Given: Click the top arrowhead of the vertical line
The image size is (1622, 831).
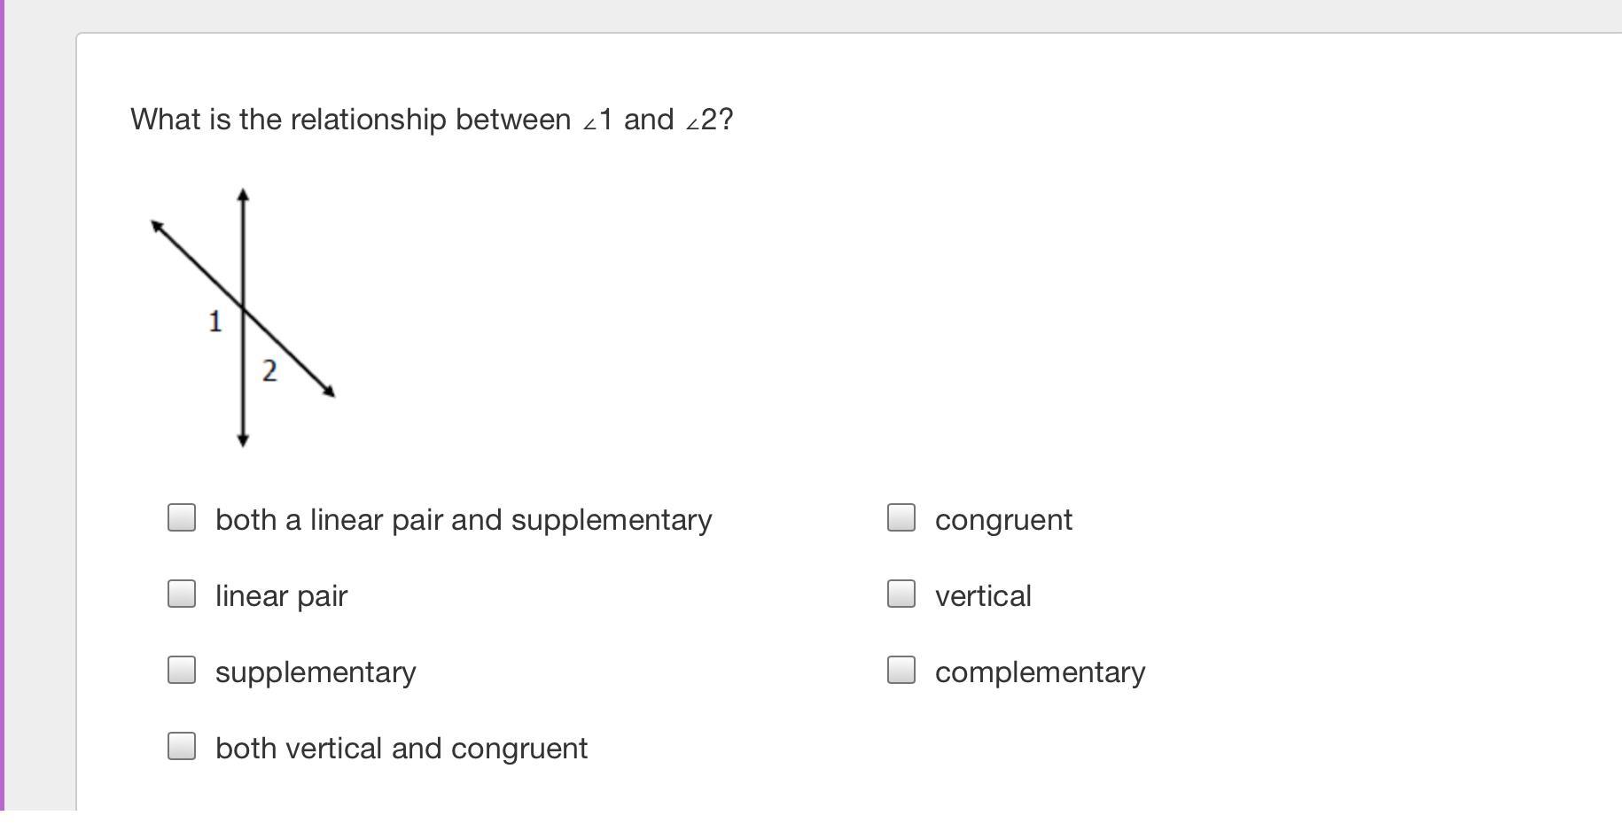Looking at the screenshot, I should [x=244, y=194].
